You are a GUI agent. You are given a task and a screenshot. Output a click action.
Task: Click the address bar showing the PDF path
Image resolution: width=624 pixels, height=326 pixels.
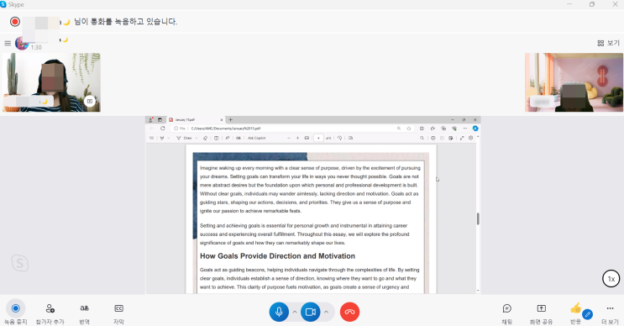tap(292, 129)
